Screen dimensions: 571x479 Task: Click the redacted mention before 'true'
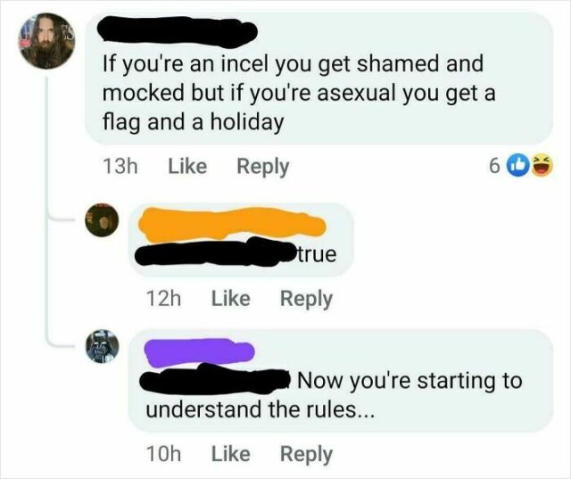216,252
